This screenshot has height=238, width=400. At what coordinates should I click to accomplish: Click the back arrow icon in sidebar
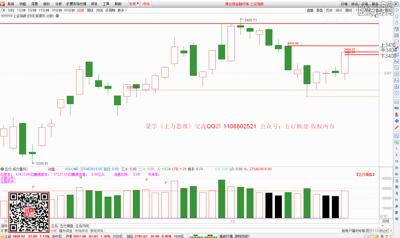[397, 10]
